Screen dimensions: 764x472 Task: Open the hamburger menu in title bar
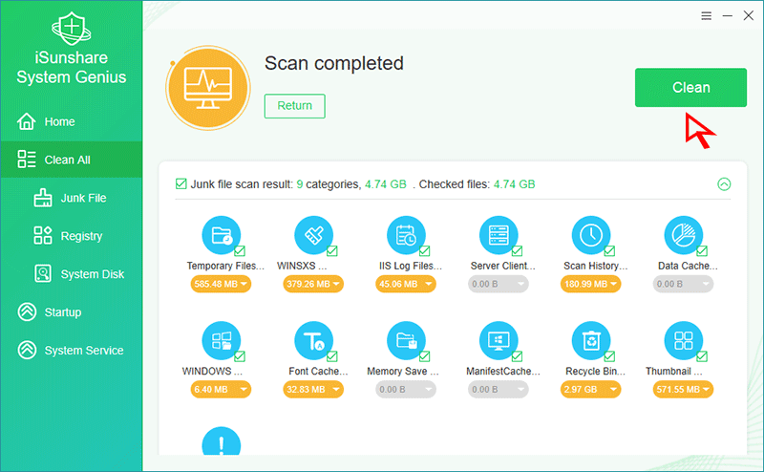tap(706, 16)
